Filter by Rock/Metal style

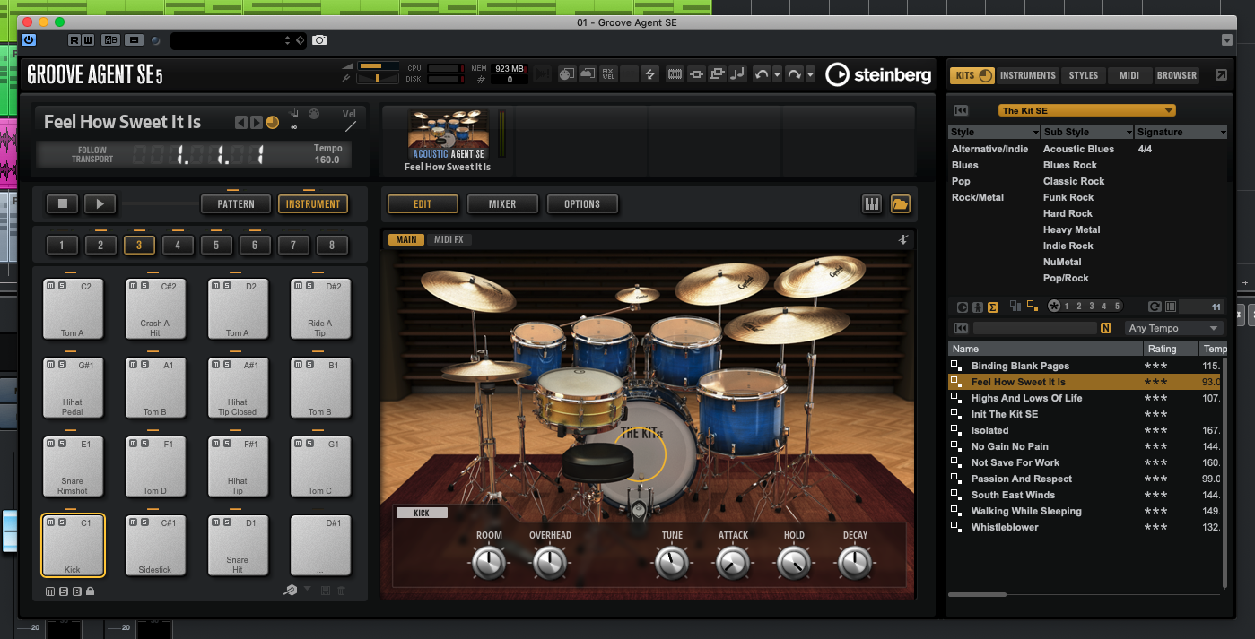[x=978, y=197]
